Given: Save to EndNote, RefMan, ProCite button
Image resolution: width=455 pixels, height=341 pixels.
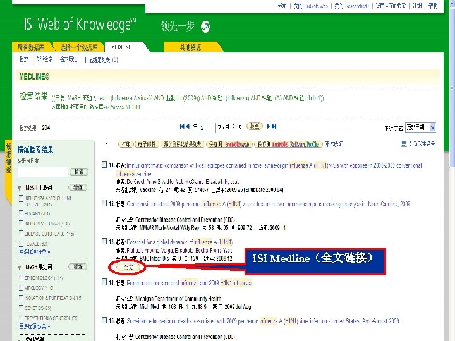Looking at the screenshot, I should click(288, 144).
